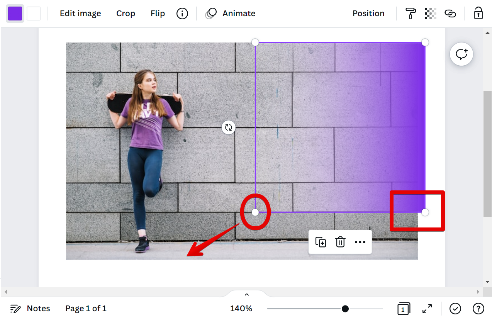The width and height of the screenshot is (492, 319).
Task: Delete the selected element with the trash icon
Action: (x=340, y=242)
